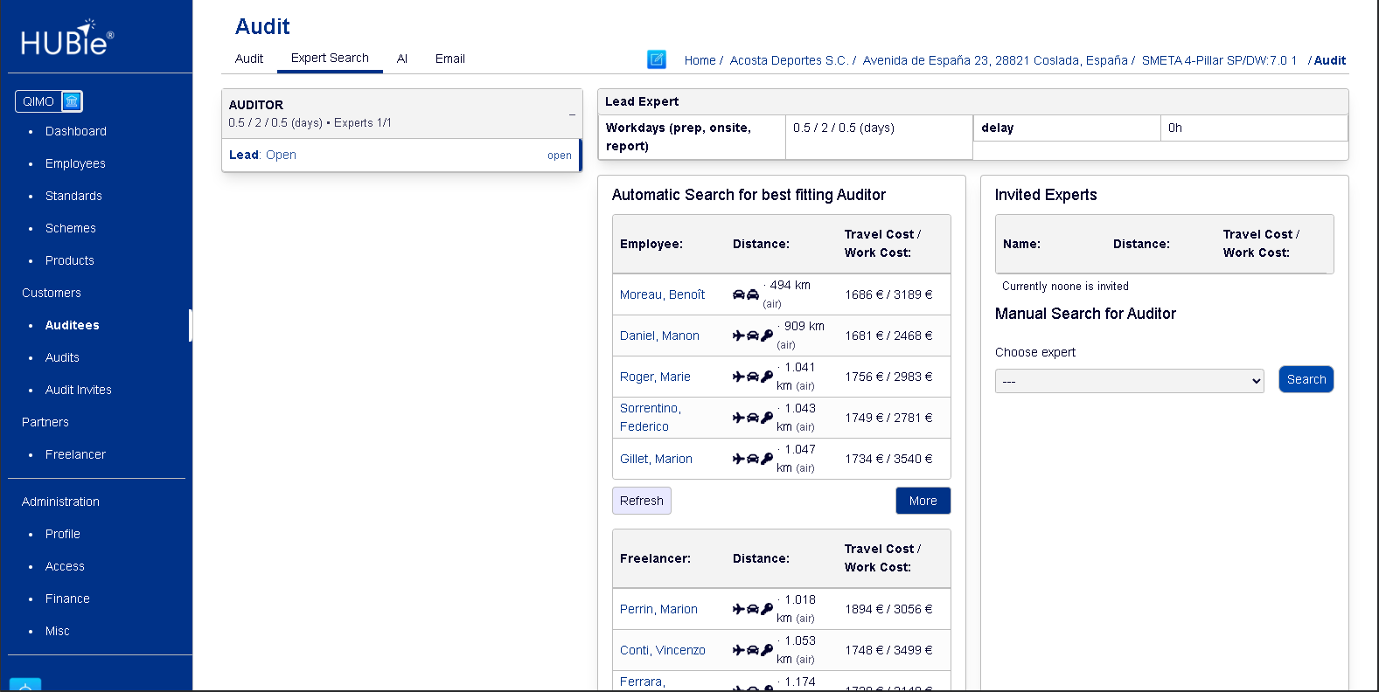
Task: Click the car icon in Sorrentino, Federico row
Action: (753, 418)
